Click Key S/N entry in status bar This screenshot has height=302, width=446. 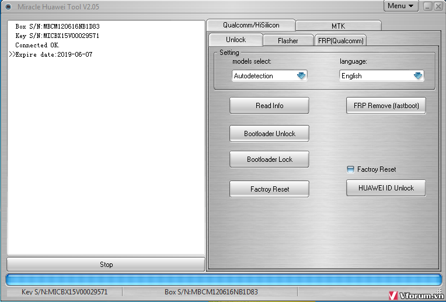pos(65,291)
